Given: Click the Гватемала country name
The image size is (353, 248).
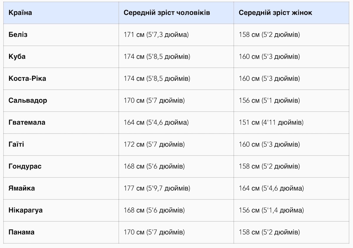Looking at the screenshot, I should point(27,123).
